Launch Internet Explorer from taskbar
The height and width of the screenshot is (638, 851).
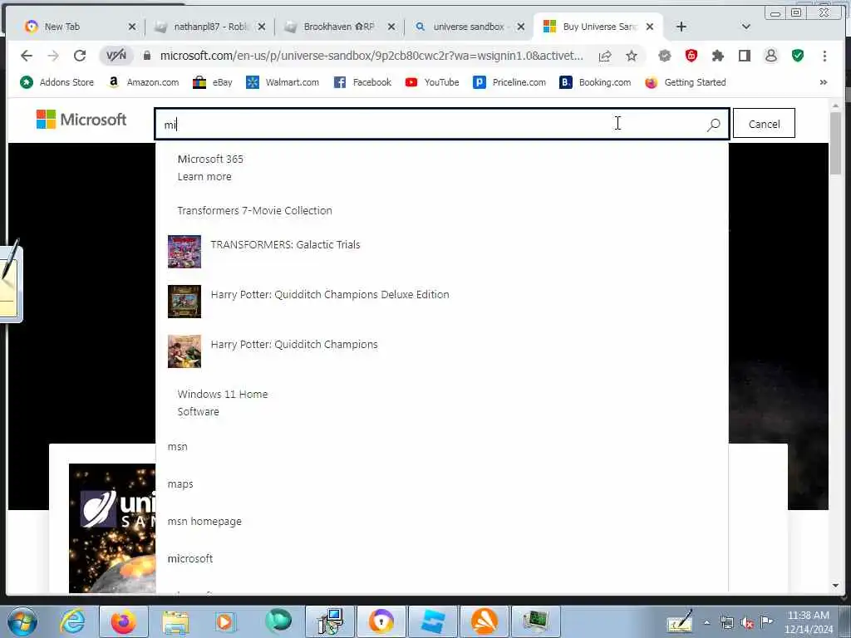(72, 621)
